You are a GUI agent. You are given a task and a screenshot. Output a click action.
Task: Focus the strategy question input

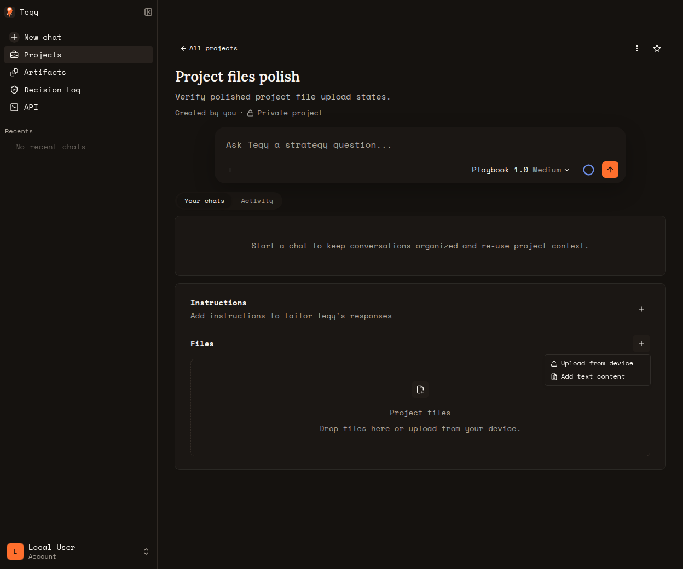(x=420, y=145)
